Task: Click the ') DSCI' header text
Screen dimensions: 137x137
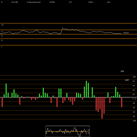Action: pos(90,2)
